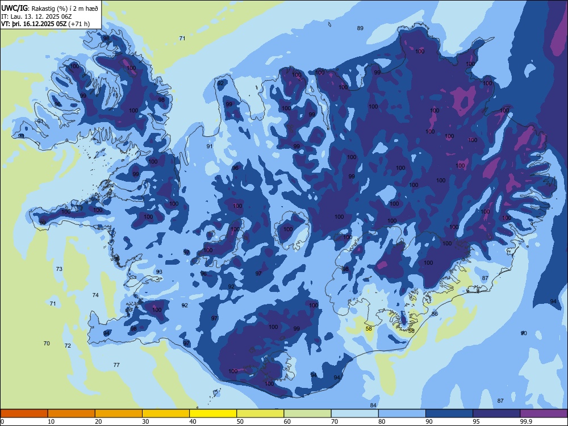Viewport: 568px width, 426px height.
Task: Click the '99.9' legend tick label
Action: tap(526, 421)
